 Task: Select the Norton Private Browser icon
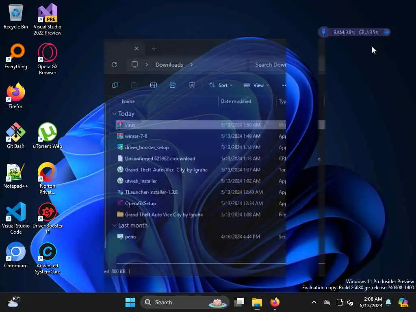pos(48,178)
